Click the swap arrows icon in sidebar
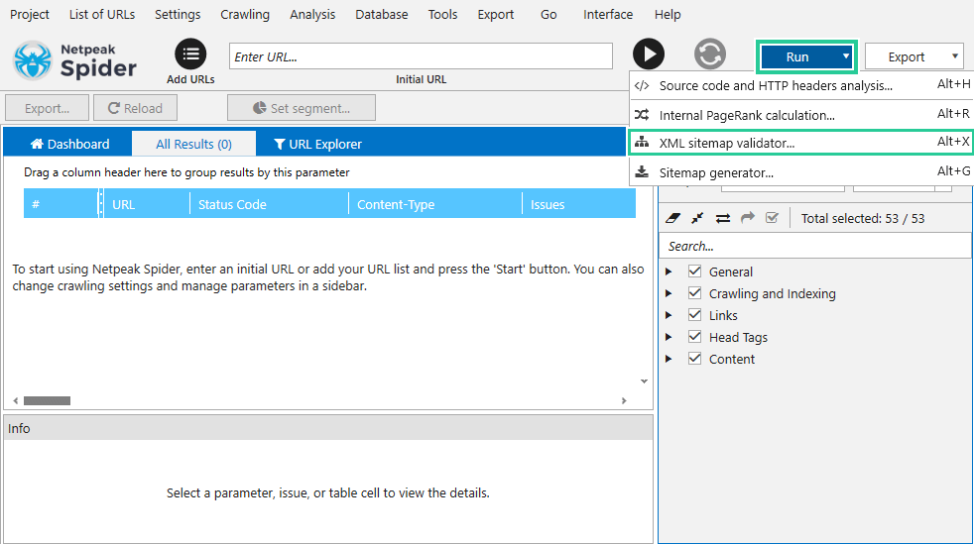Image resolution: width=974 pixels, height=544 pixels. (x=722, y=218)
